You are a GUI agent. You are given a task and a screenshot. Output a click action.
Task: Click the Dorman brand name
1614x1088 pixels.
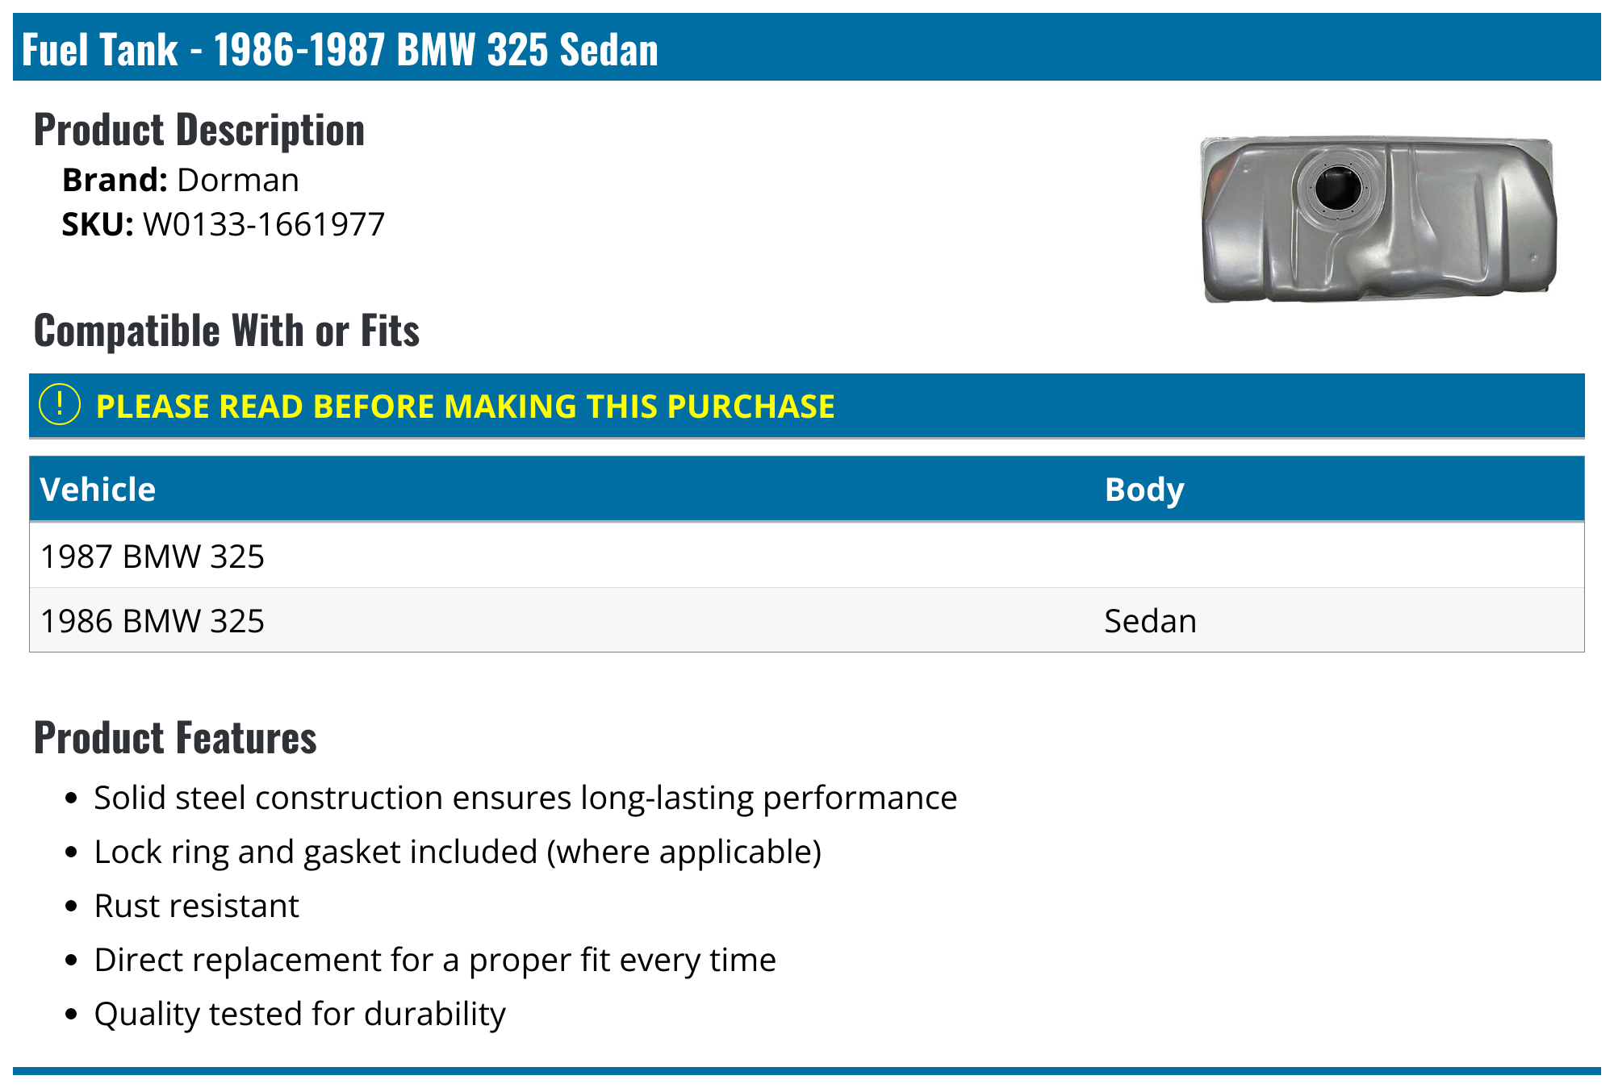(x=238, y=180)
